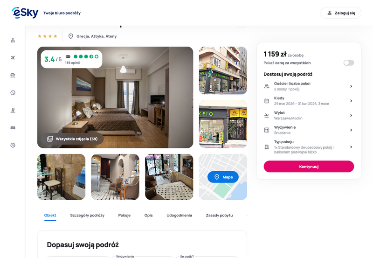Expand Typ pokoju room type option
Image resolution: width=373 pixels, height=258 pixels.
point(309,147)
